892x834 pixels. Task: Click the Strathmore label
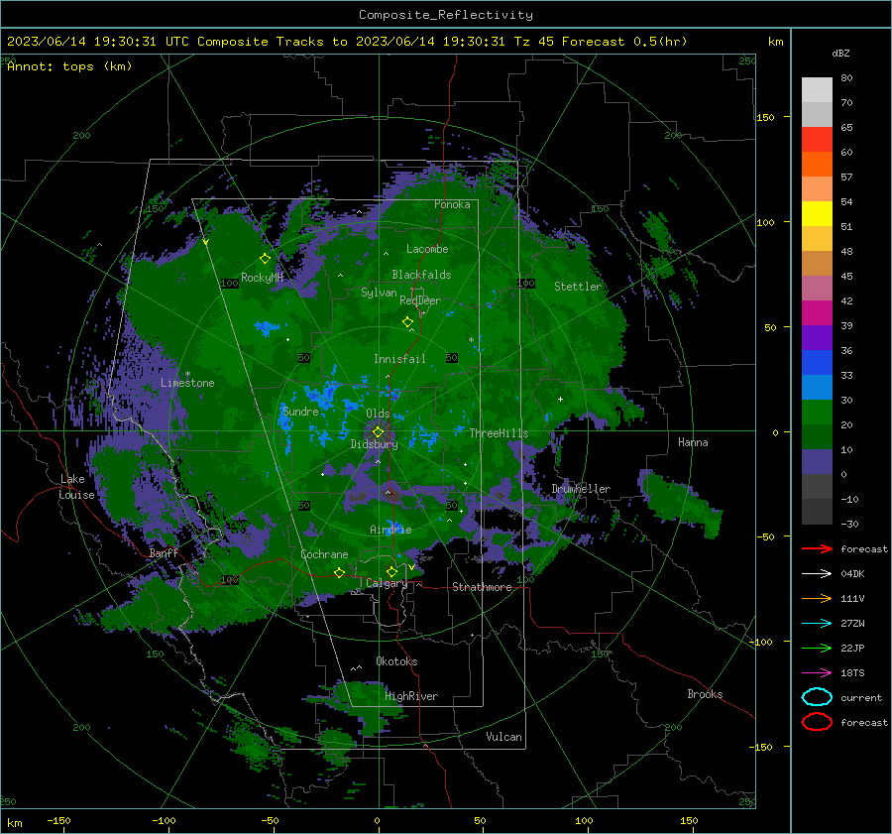click(x=482, y=587)
